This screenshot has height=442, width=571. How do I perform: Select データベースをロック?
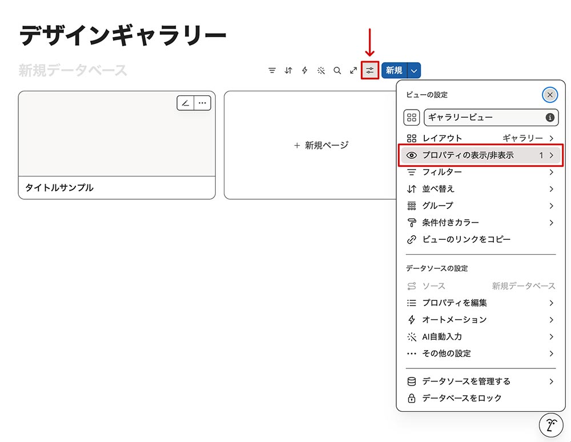click(x=481, y=398)
